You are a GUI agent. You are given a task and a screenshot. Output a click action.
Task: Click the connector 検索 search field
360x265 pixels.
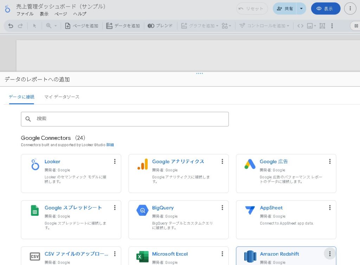pos(125,119)
